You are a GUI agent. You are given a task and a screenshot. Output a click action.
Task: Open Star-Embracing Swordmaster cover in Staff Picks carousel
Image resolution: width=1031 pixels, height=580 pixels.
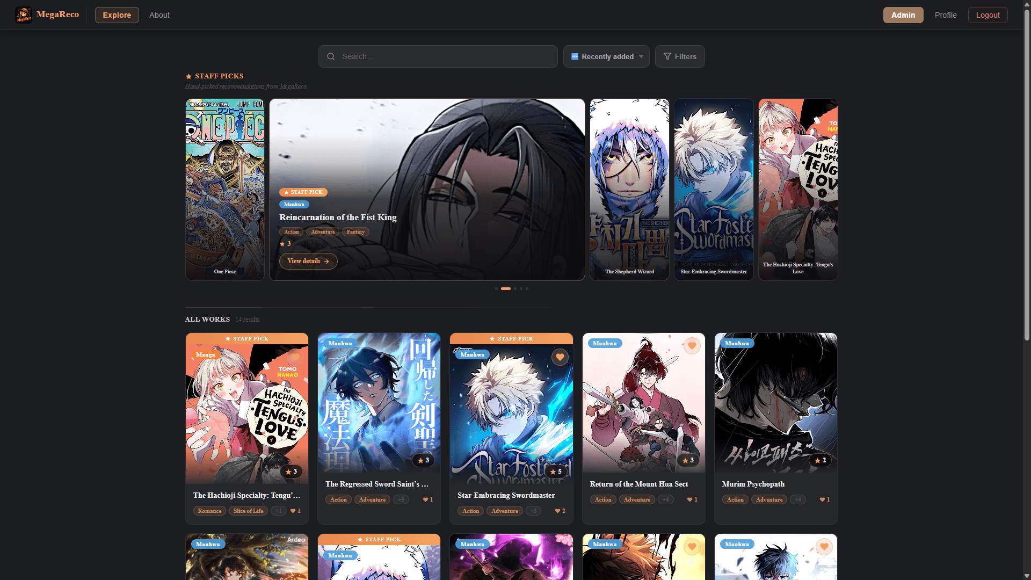click(x=714, y=190)
